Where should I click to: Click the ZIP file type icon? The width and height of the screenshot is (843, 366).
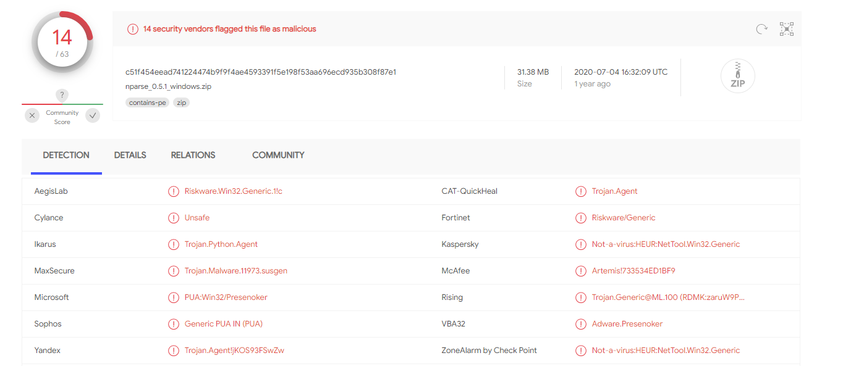tap(738, 77)
